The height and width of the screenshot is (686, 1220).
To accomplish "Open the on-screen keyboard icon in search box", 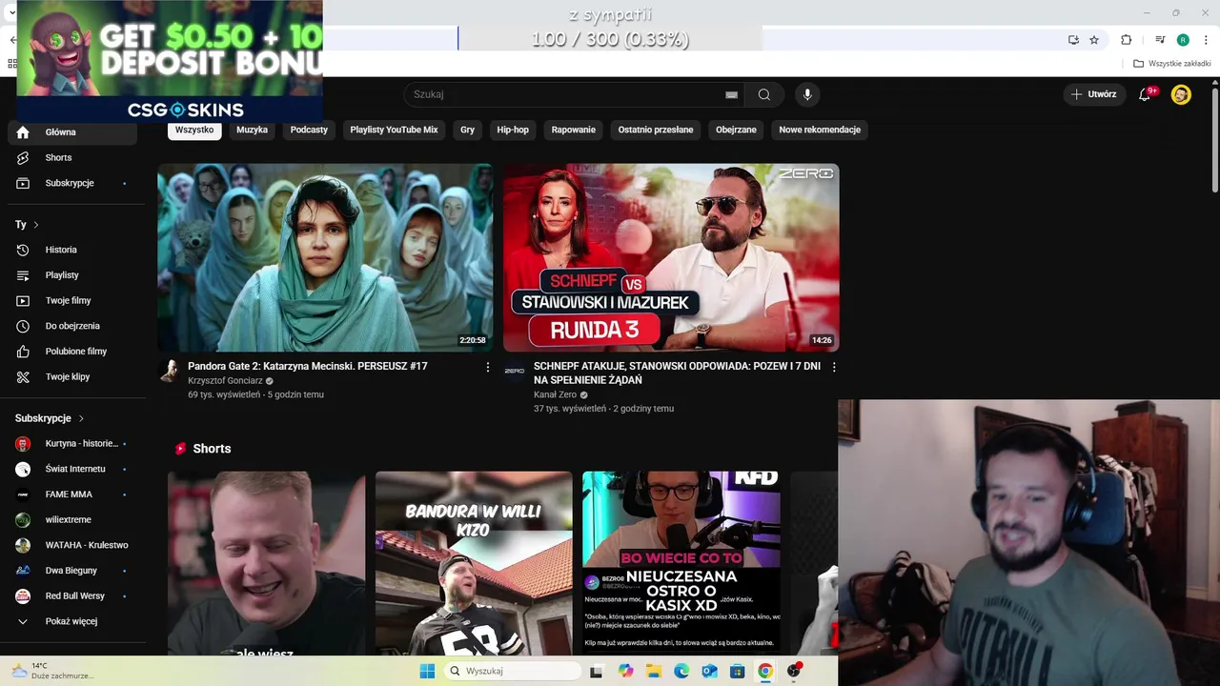I will pyautogui.click(x=731, y=94).
